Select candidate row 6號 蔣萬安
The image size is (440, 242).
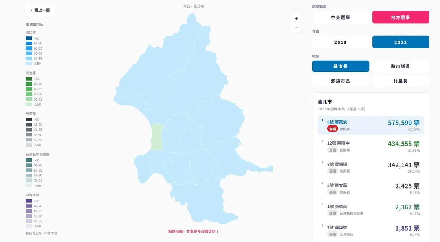tap(371, 125)
